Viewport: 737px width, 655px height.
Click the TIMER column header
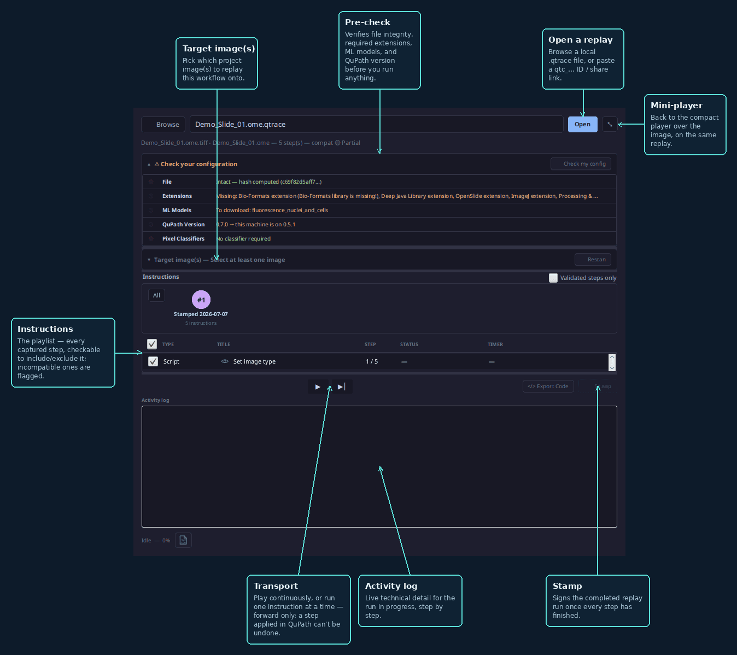pyautogui.click(x=495, y=344)
